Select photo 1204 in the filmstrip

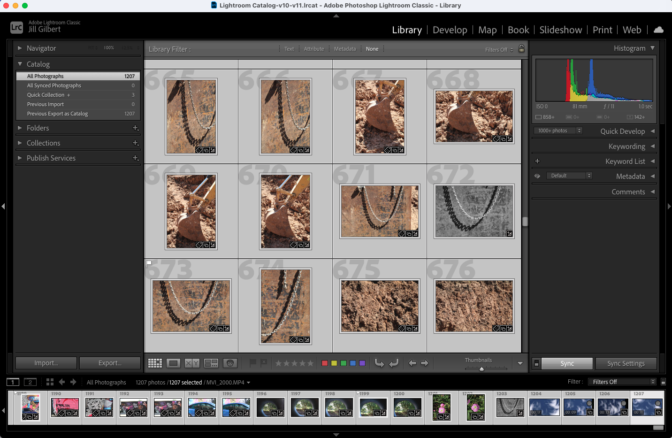tap(544, 407)
